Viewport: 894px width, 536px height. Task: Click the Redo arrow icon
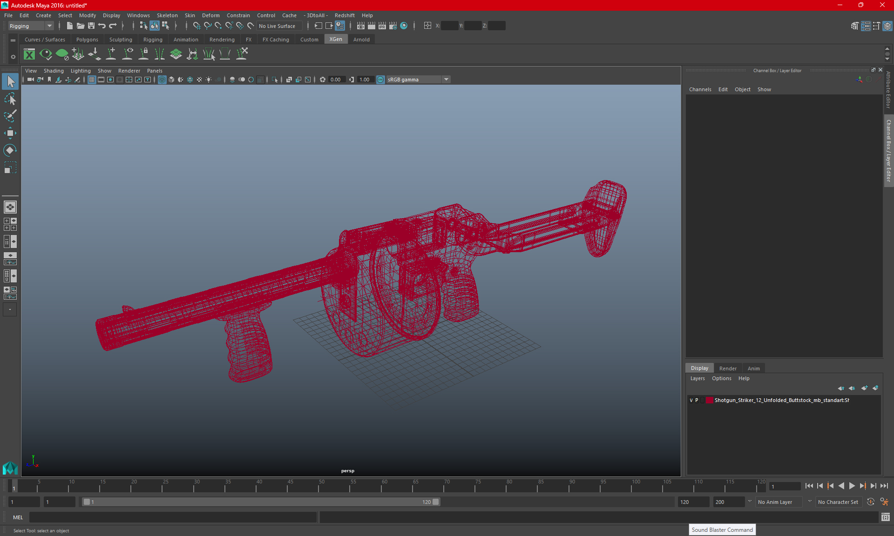(x=113, y=26)
